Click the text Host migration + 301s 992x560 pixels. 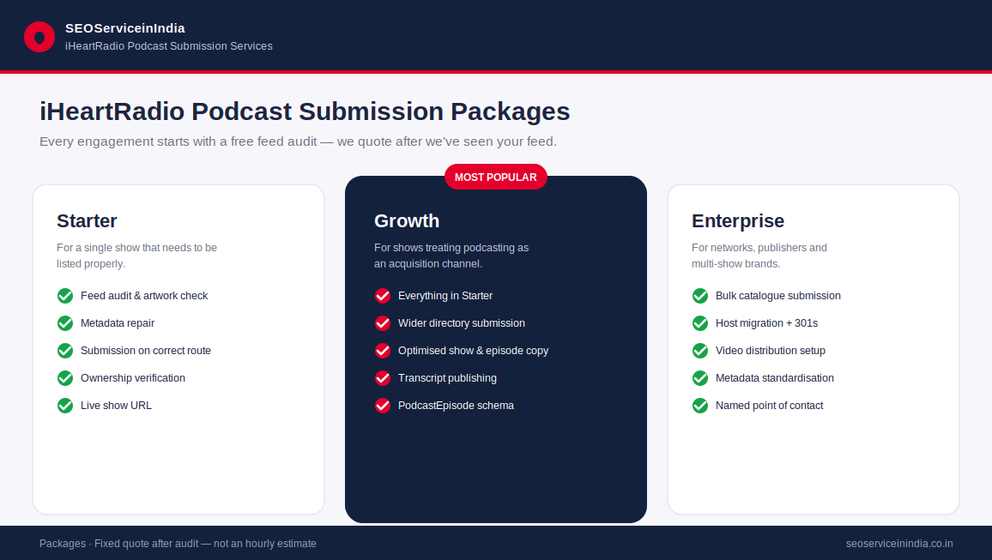click(767, 323)
